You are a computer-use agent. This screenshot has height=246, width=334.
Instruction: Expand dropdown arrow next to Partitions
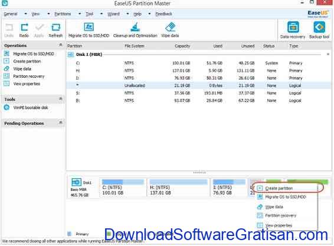pyautogui.click(x=80, y=14)
